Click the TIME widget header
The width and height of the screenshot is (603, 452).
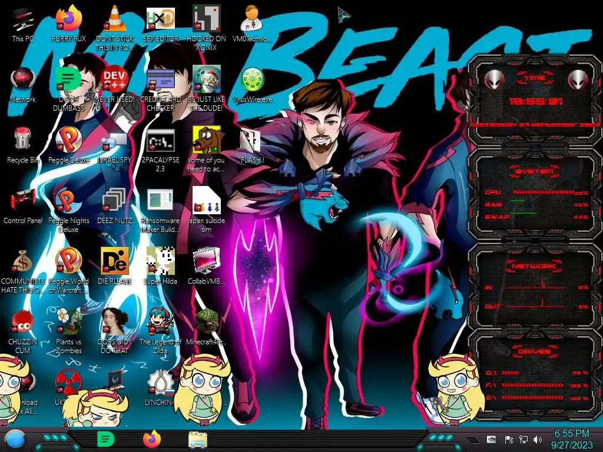point(535,78)
